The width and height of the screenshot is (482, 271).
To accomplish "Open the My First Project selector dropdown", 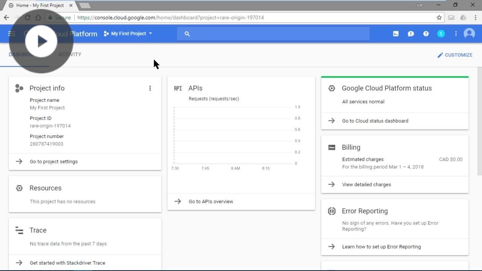I will [x=128, y=33].
